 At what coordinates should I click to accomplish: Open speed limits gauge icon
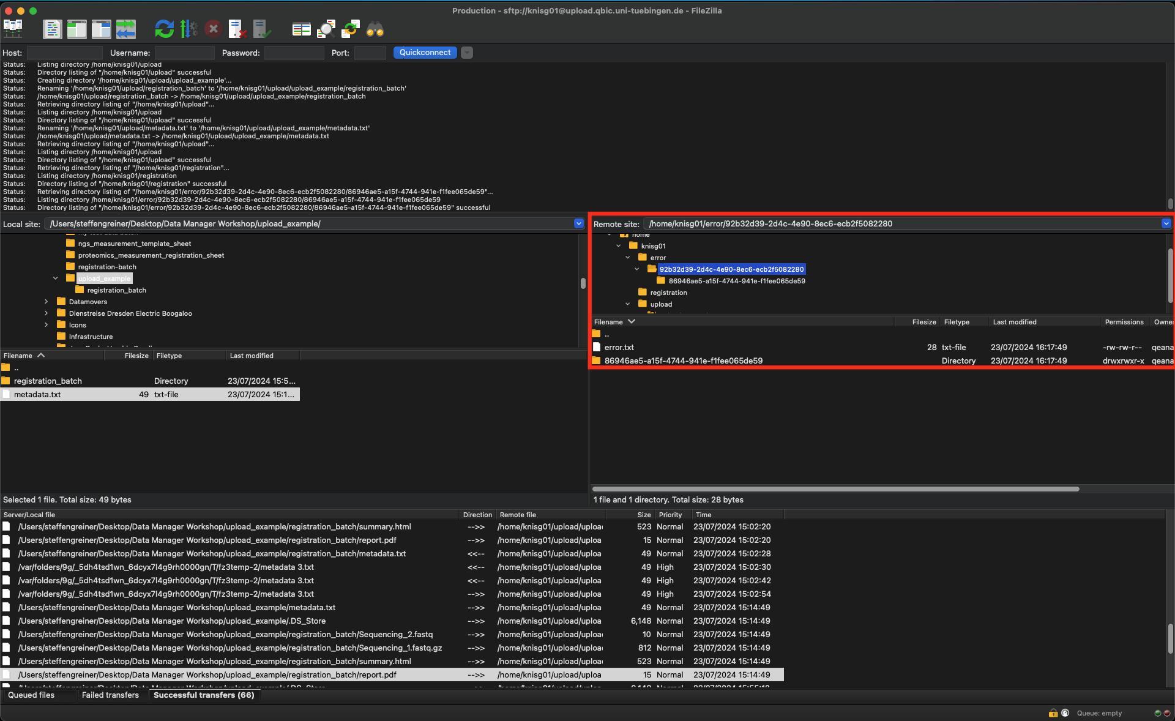[x=1065, y=713]
